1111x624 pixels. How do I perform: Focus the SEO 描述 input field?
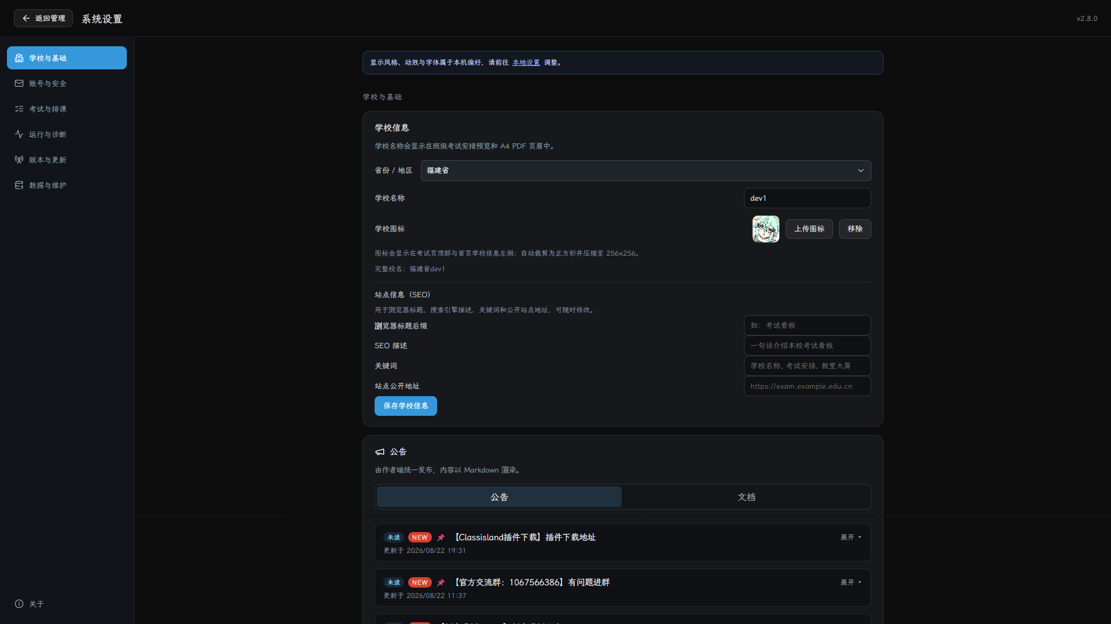[807, 346]
